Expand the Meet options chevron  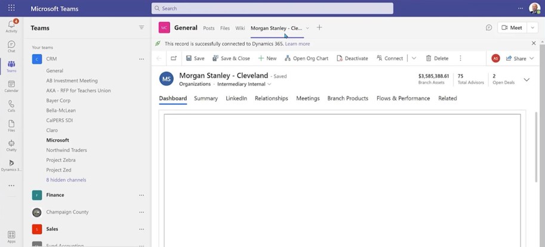[x=532, y=28]
